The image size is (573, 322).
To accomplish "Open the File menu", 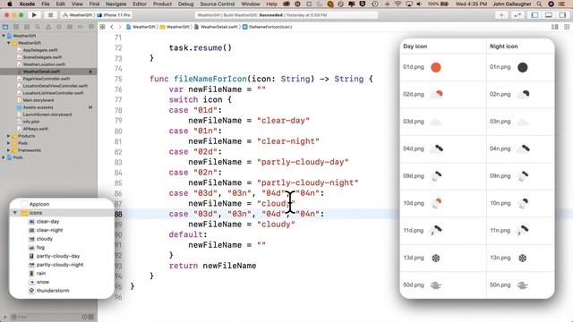I will pos(46,4).
